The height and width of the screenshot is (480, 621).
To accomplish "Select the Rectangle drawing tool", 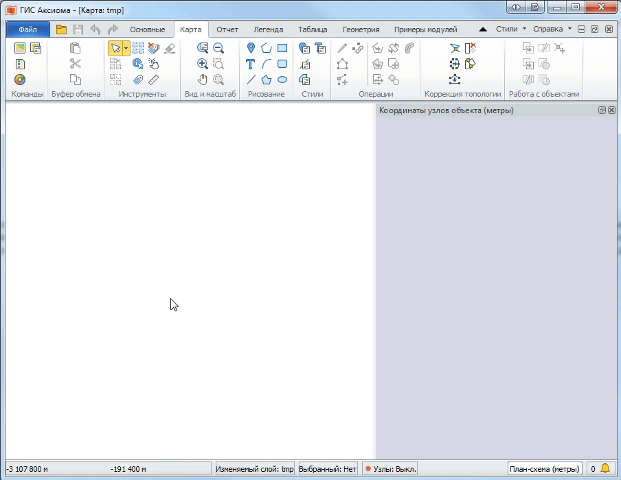I will 282,48.
